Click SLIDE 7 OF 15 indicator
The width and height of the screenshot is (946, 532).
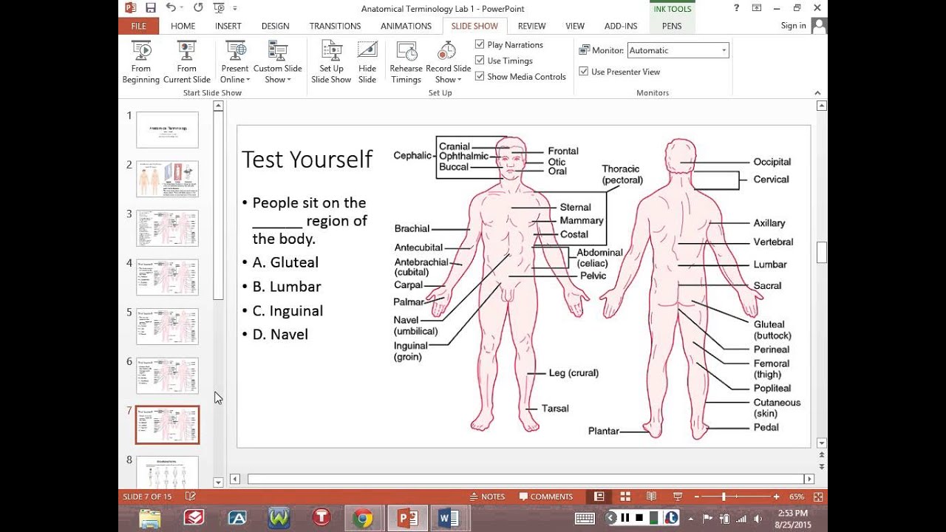(148, 497)
